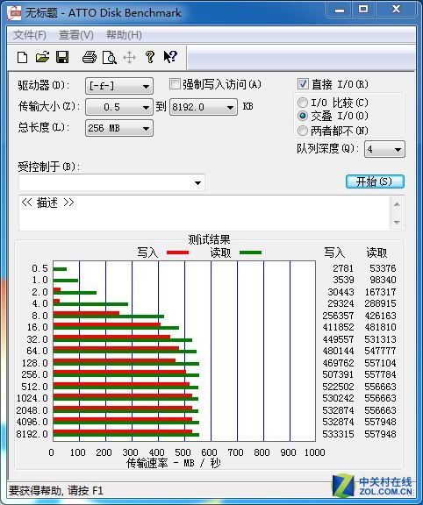Open help with the question mark icon

point(149,57)
